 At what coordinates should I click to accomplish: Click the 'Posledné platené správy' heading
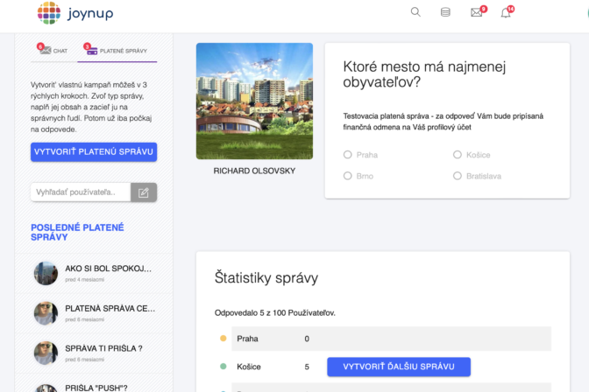77,232
